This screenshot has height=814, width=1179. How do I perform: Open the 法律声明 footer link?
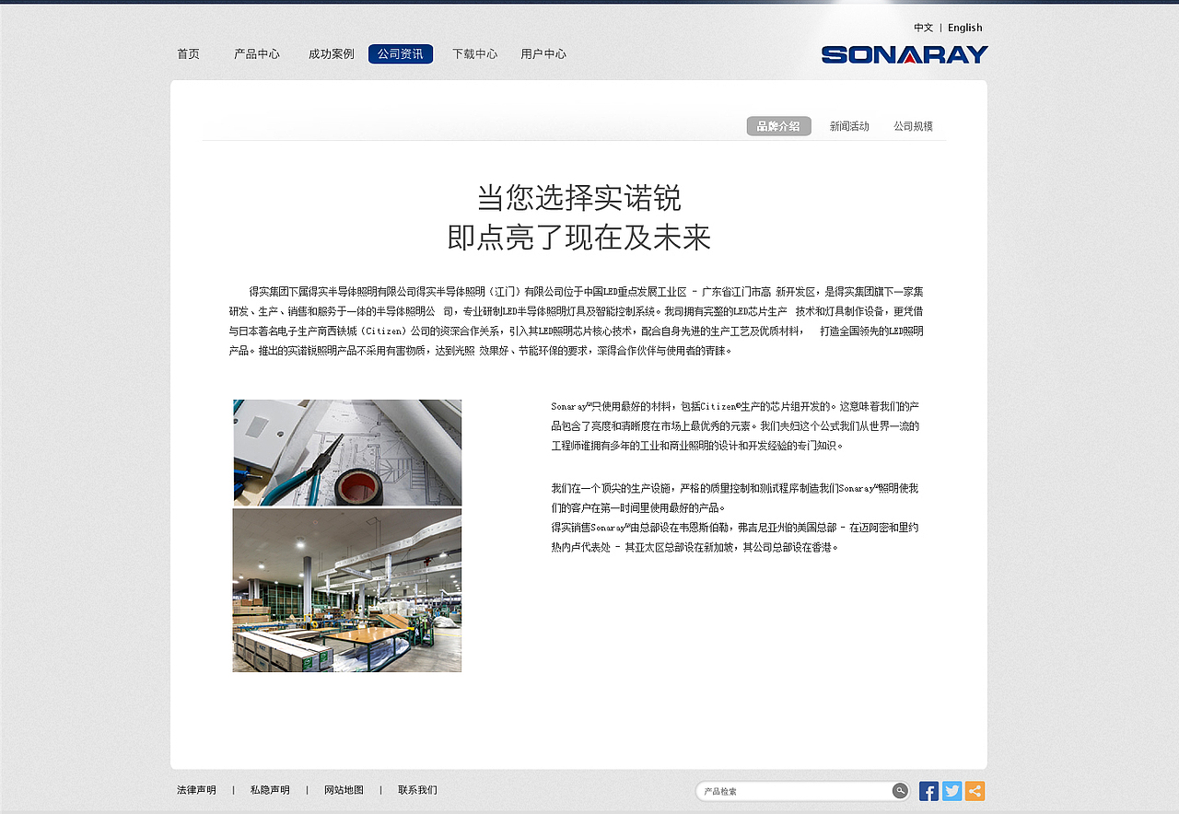point(196,790)
